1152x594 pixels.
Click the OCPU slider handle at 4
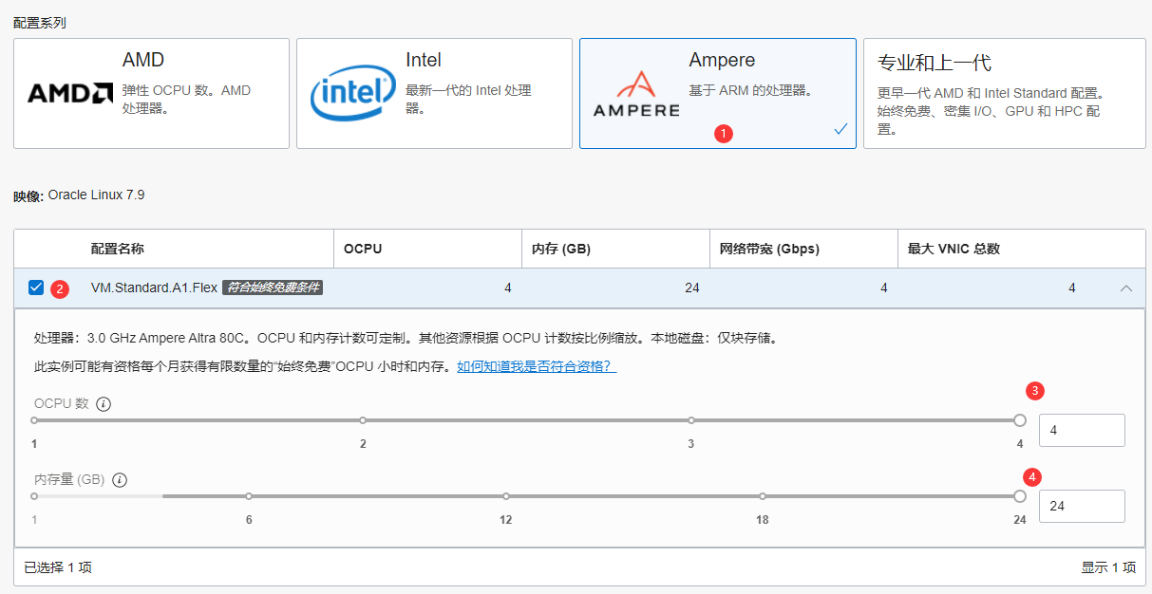(x=1020, y=420)
